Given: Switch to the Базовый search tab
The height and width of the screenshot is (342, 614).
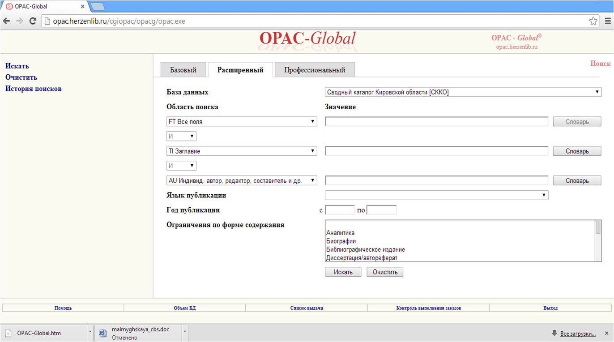Looking at the screenshot, I should pos(183,70).
